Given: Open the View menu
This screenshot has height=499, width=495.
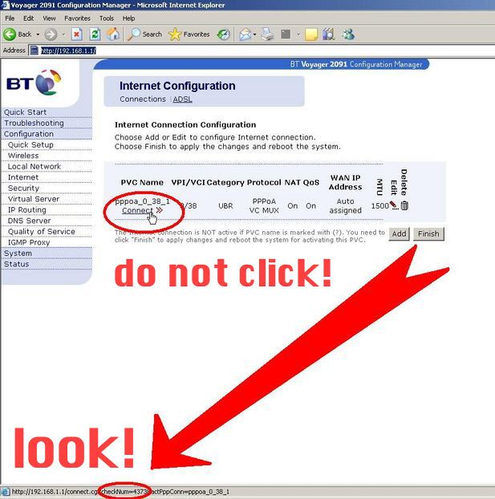Looking at the screenshot, I should point(49,18).
